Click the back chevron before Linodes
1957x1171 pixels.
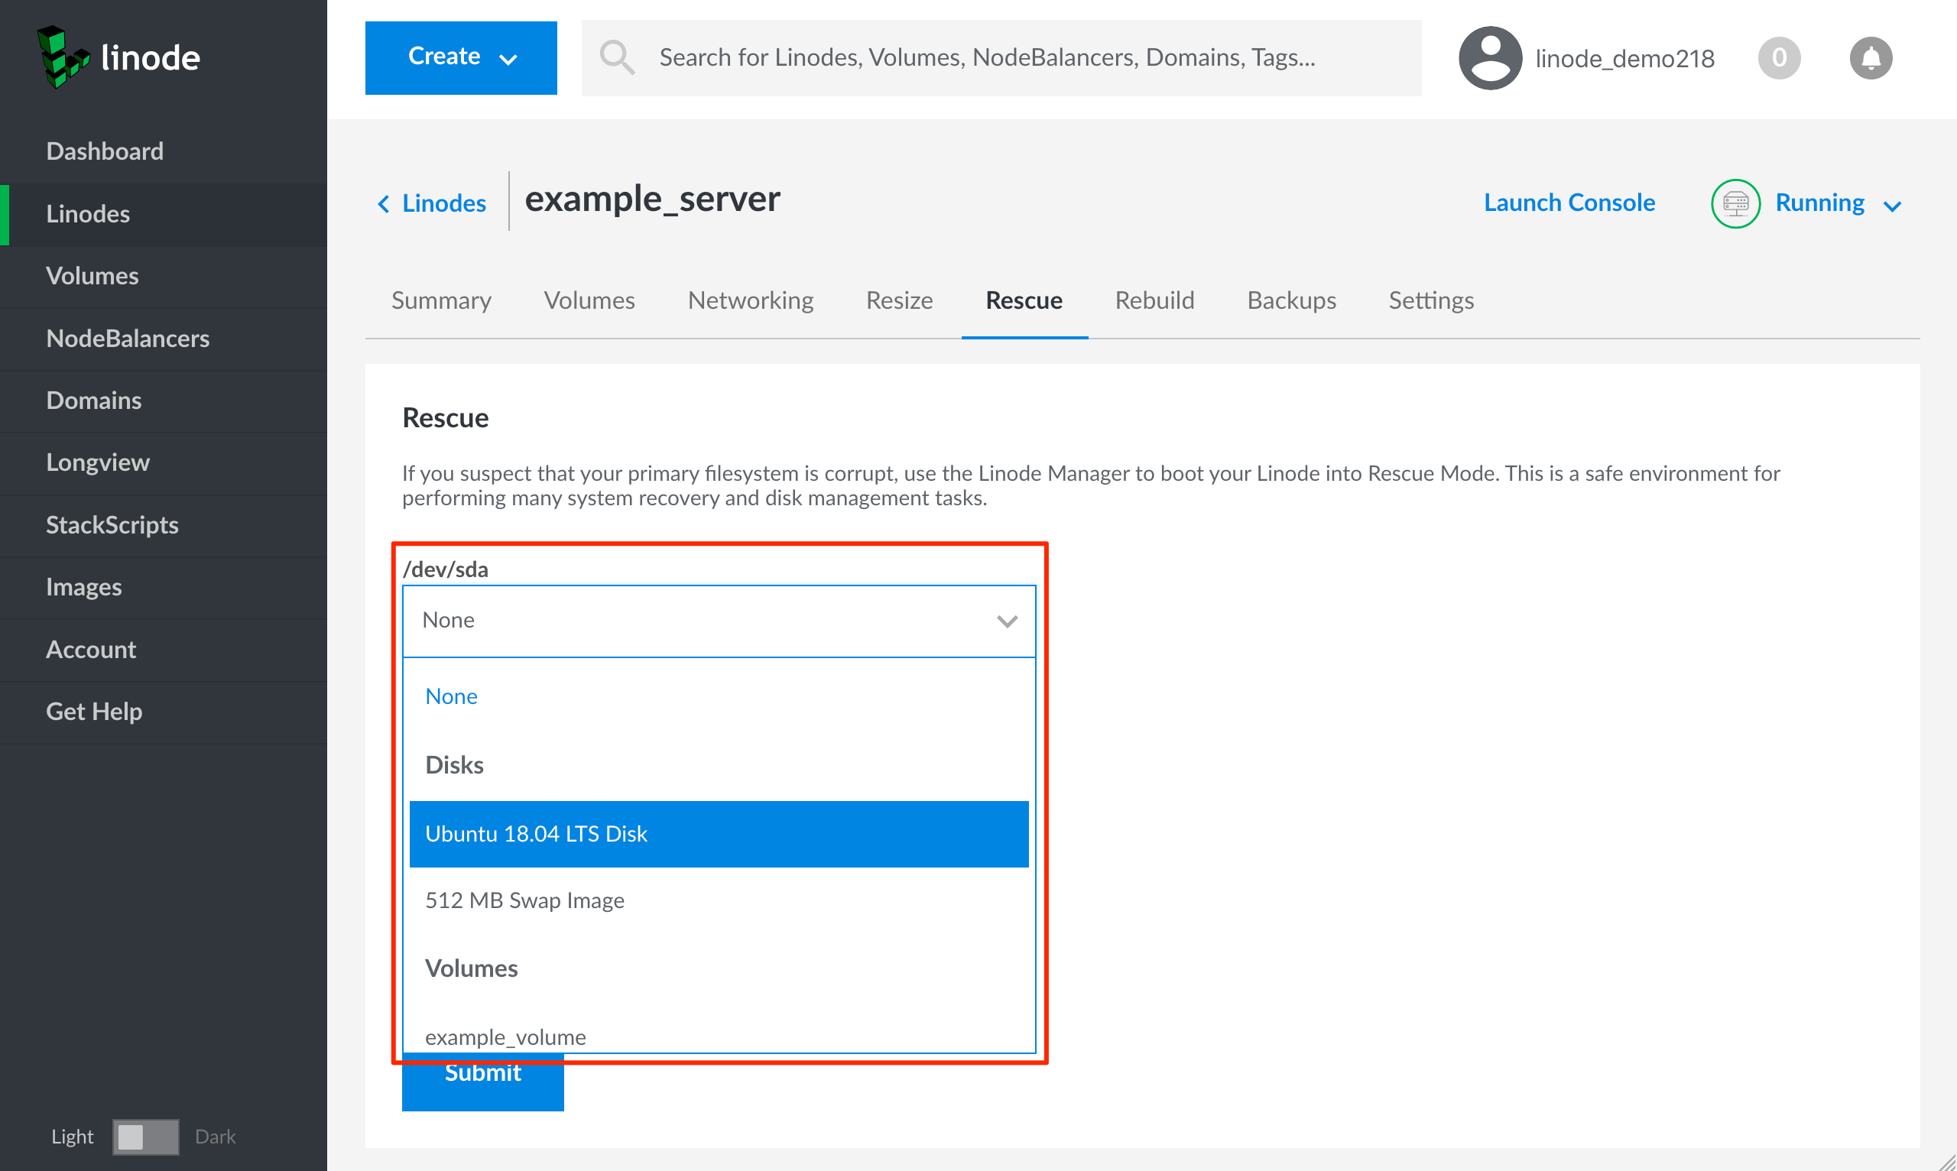(x=384, y=203)
